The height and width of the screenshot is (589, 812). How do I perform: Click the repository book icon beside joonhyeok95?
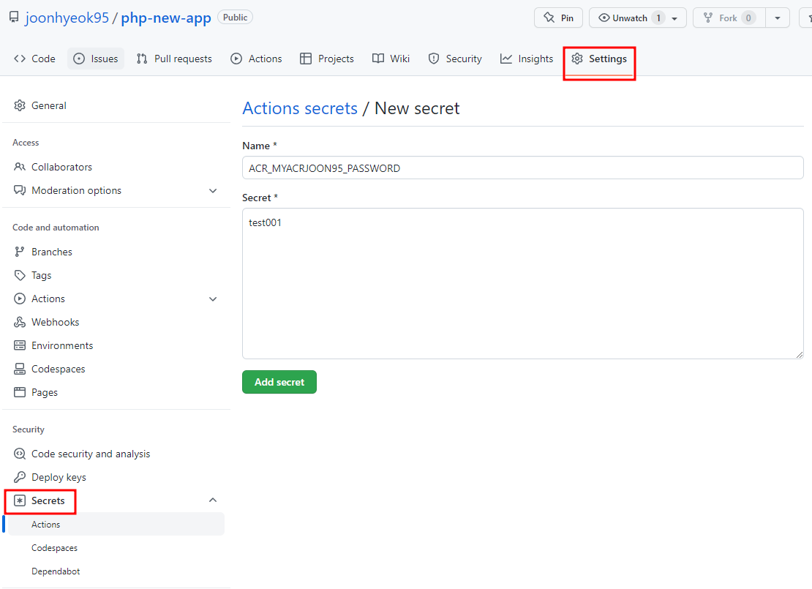click(x=14, y=17)
